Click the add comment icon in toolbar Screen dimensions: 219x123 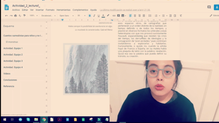118,16
